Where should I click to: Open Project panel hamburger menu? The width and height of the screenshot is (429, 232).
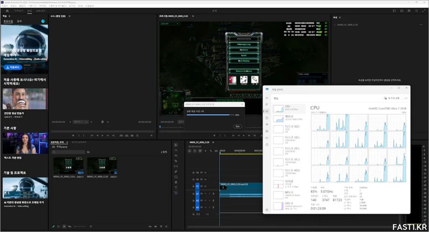67,142
